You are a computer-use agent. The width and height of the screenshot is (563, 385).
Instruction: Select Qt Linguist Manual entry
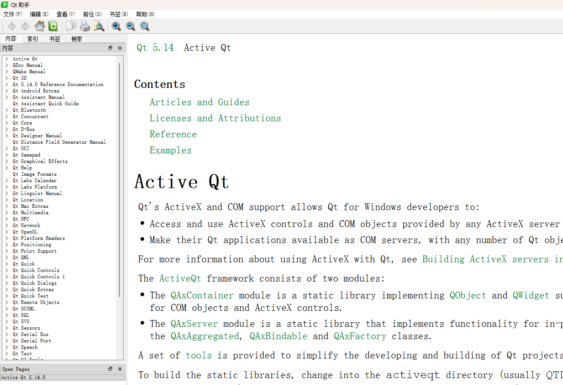pos(37,193)
